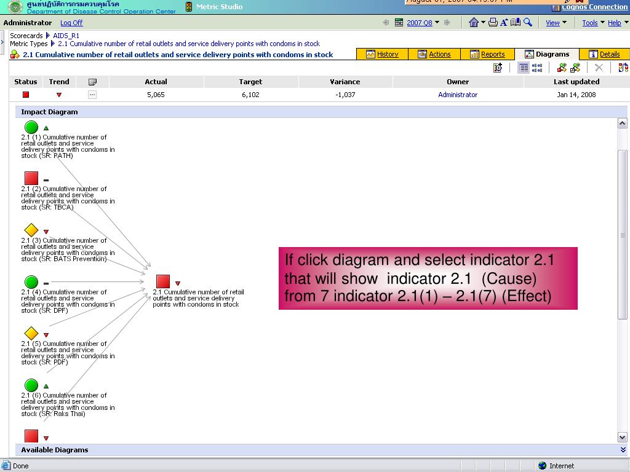Click the font size 'A' icon
The height and width of the screenshot is (472, 630).
click(504, 23)
